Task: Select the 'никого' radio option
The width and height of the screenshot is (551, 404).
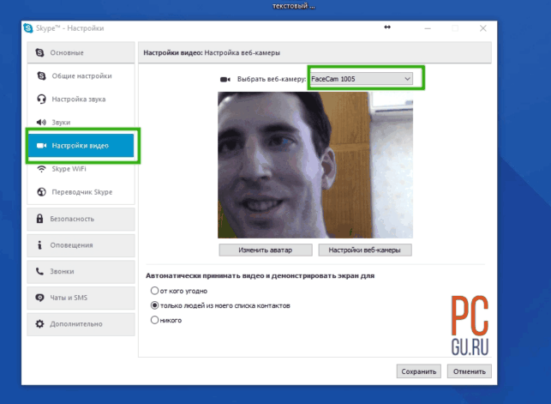Action: 154,320
